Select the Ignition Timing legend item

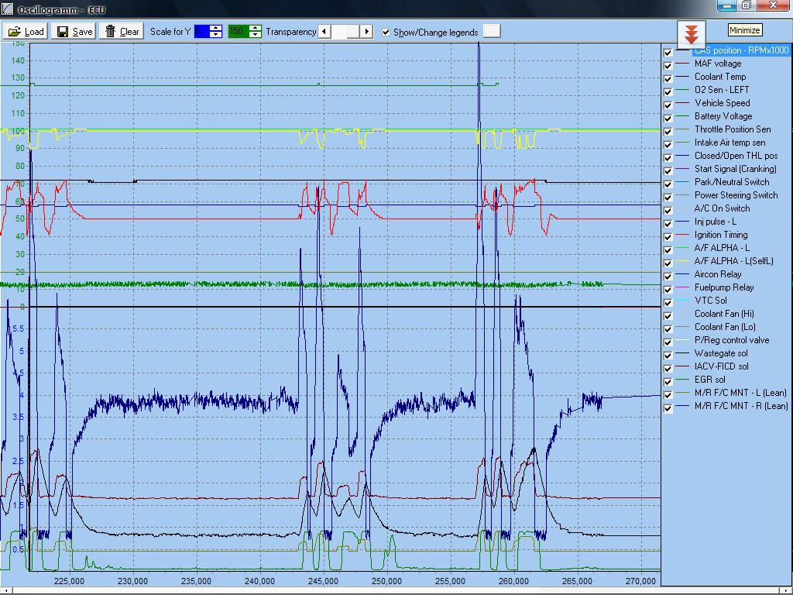pos(721,235)
